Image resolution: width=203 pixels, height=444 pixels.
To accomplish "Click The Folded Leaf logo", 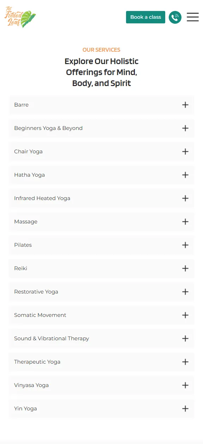I will pos(20,17).
